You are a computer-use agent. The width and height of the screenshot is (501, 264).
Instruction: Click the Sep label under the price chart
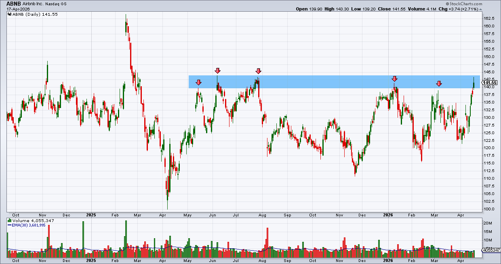287,215
